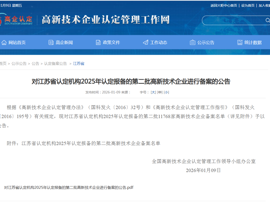This screenshot has height=203, width=270.
Task: Open the 统计数据 menu item
Action: tap(253, 43)
